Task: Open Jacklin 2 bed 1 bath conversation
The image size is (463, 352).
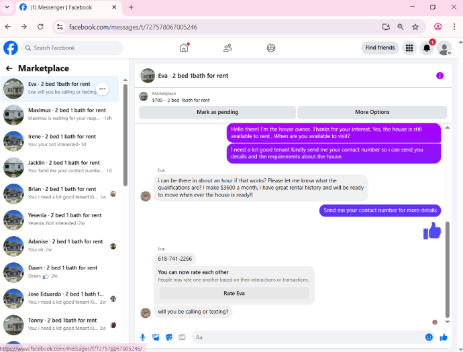Action: tap(60, 168)
